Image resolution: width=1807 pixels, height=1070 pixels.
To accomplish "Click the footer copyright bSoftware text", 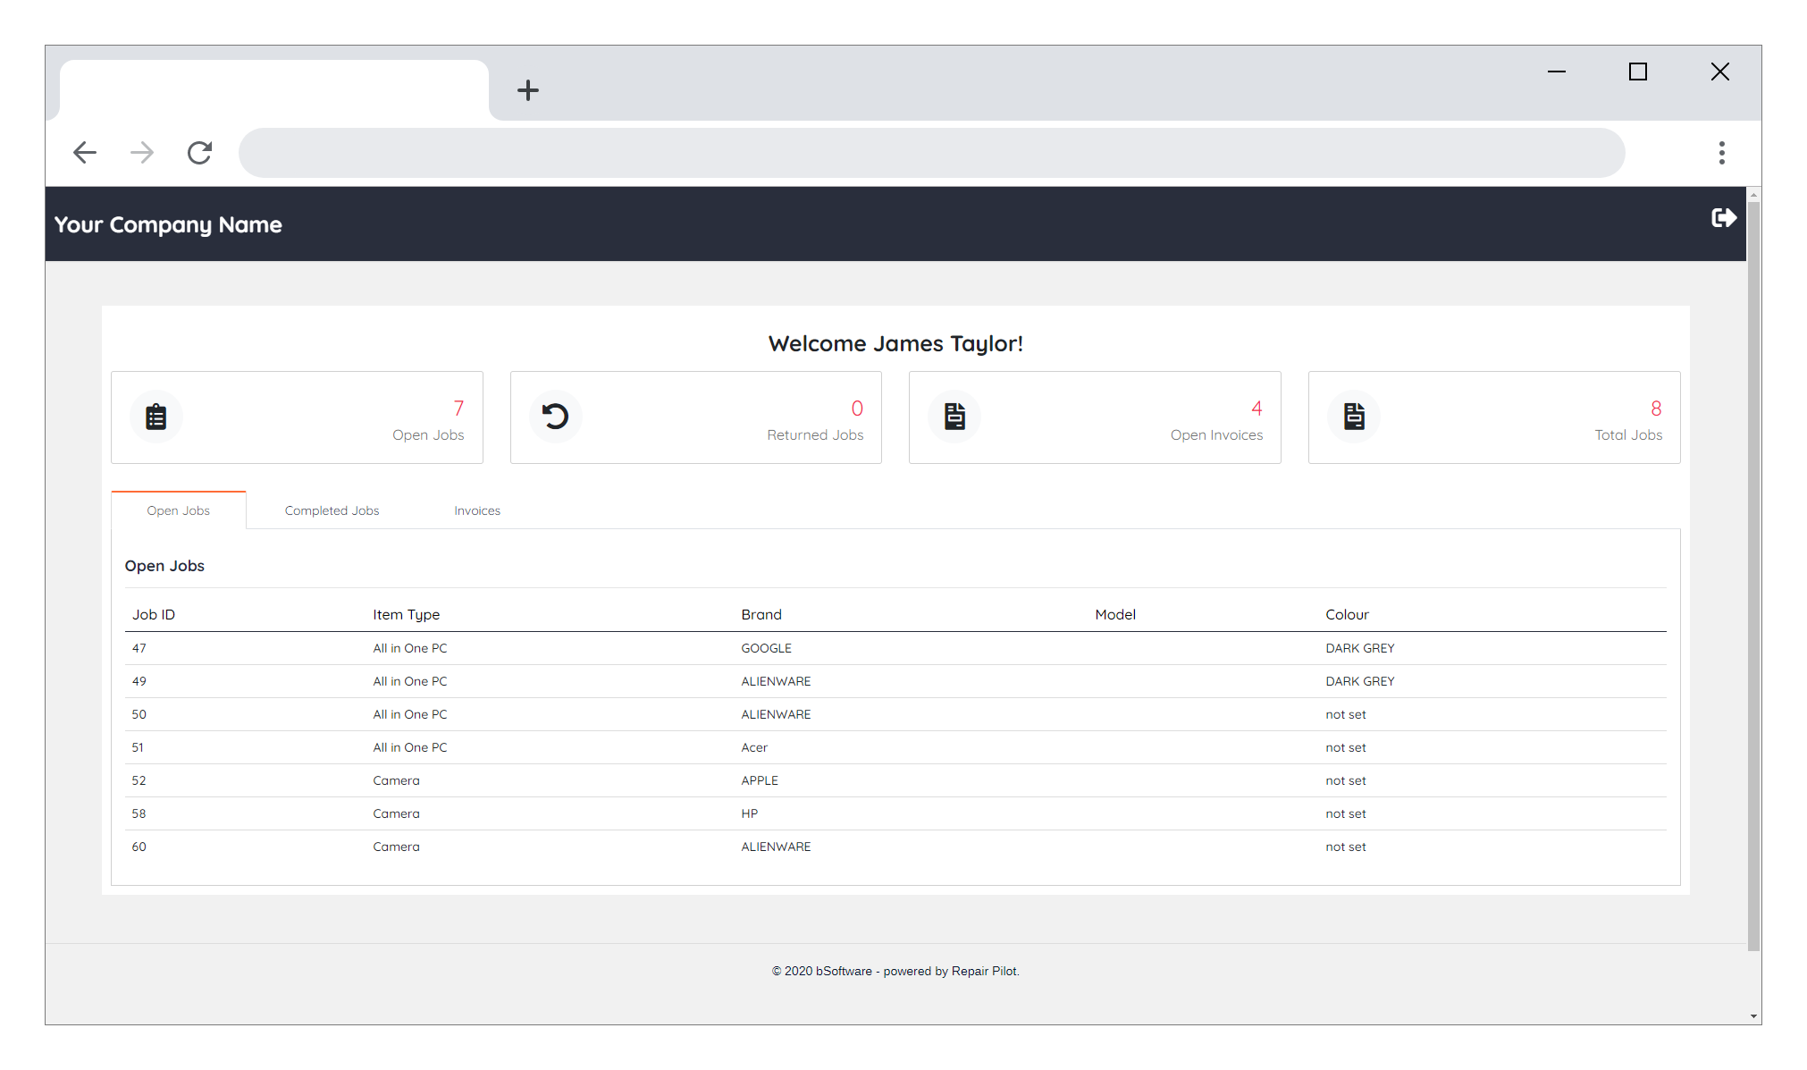I will (x=895, y=971).
